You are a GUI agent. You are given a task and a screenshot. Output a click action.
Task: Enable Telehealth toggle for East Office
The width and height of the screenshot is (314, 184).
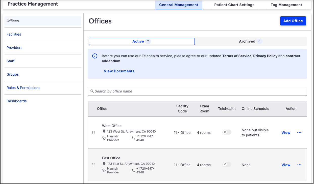coord(227,164)
